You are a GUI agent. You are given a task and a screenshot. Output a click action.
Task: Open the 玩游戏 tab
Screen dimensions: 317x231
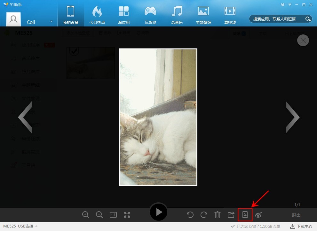[150, 15]
